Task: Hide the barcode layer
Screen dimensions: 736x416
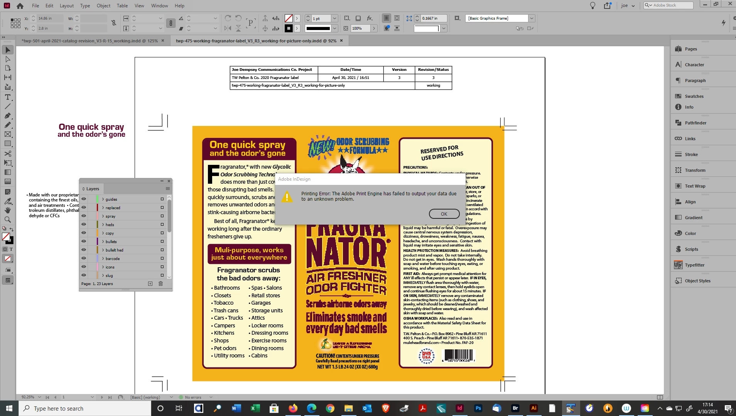Action: pos(84,258)
